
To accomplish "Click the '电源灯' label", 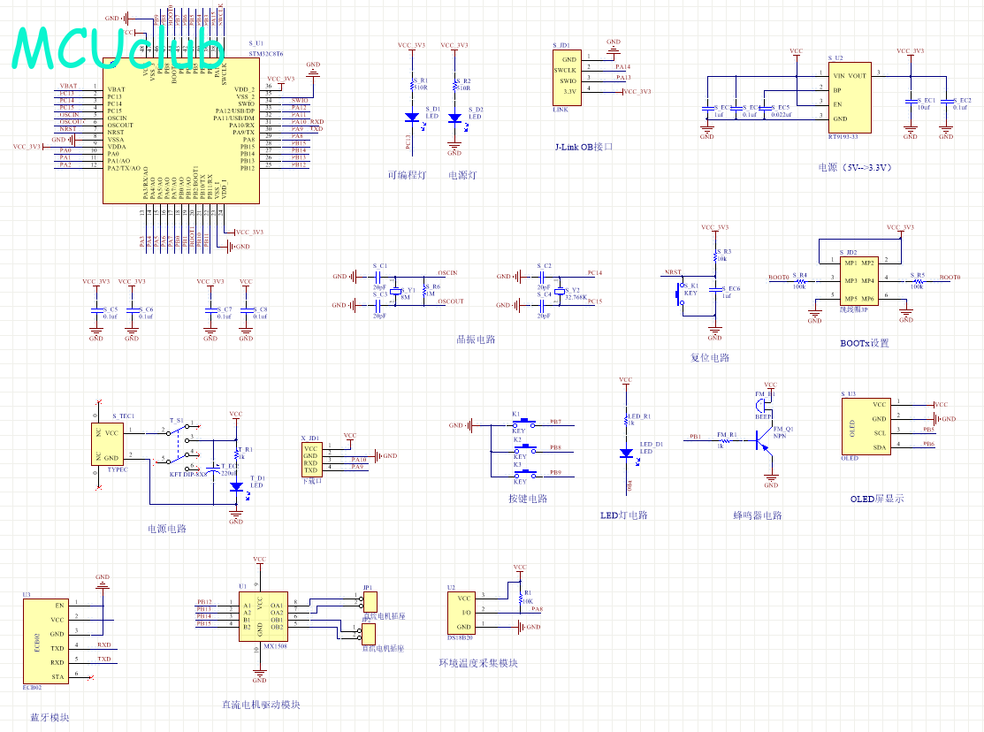I will click(x=462, y=175).
